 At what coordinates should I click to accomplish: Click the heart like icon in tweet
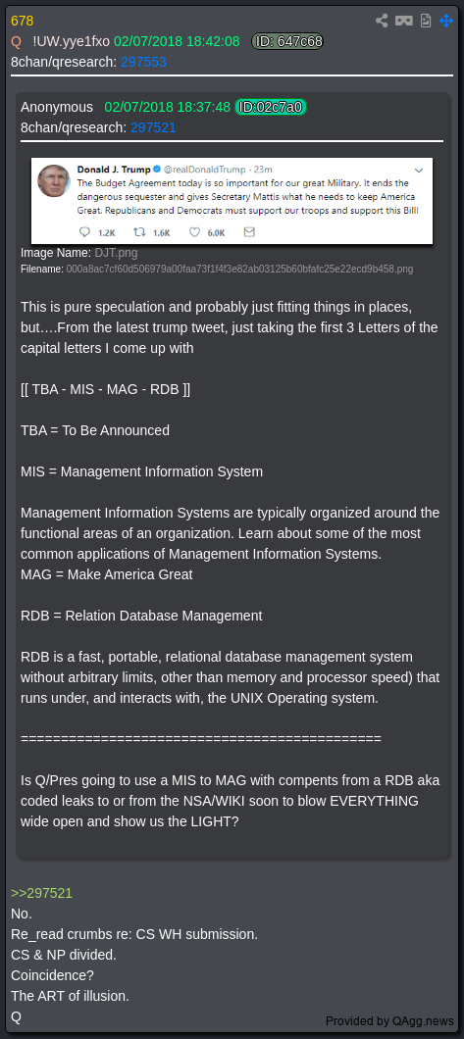click(x=194, y=232)
